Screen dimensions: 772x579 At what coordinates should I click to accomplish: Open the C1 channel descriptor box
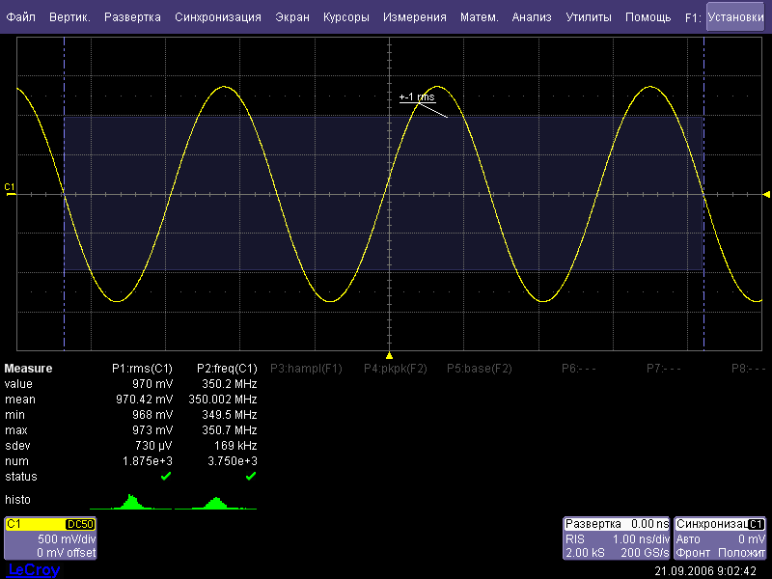coord(51,538)
